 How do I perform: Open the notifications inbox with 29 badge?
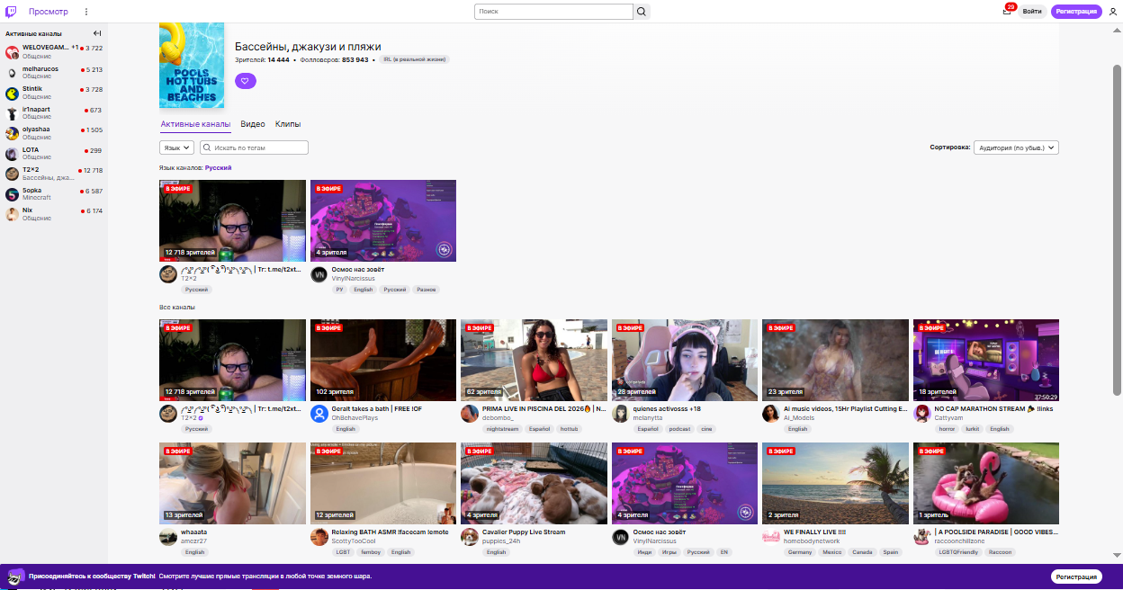[x=1007, y=11]
